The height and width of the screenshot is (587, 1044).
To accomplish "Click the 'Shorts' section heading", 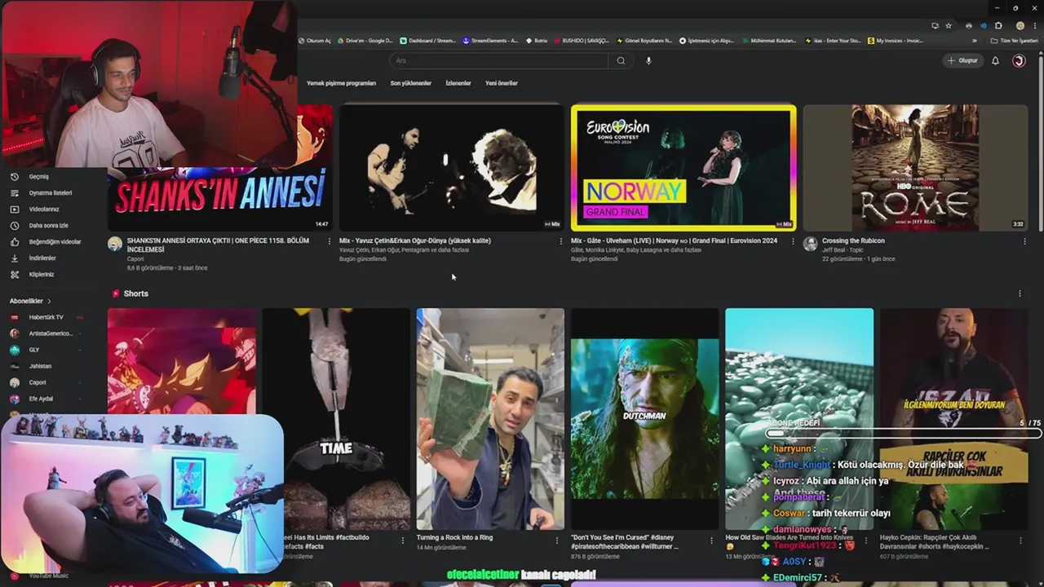I will 136,293.
